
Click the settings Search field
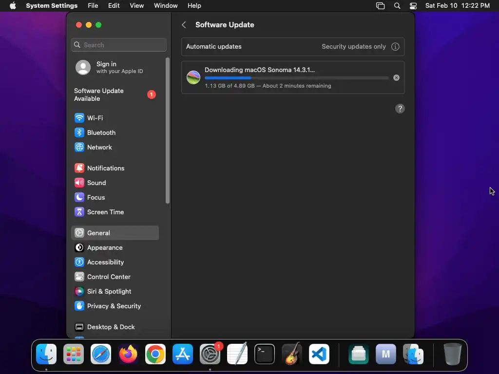point(119,45)
